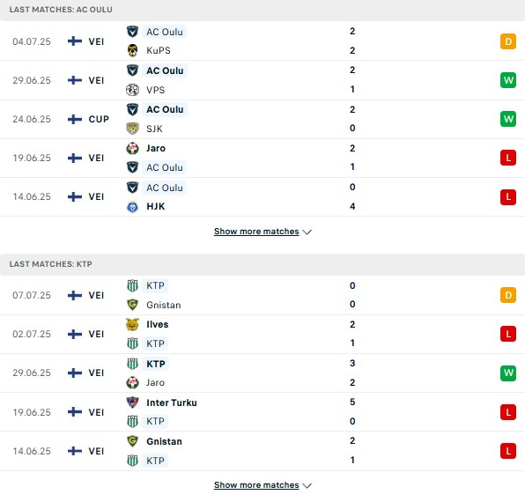Open the Inter Turku team link
This screenshot has width=525, height=502.
coord(172,402)
